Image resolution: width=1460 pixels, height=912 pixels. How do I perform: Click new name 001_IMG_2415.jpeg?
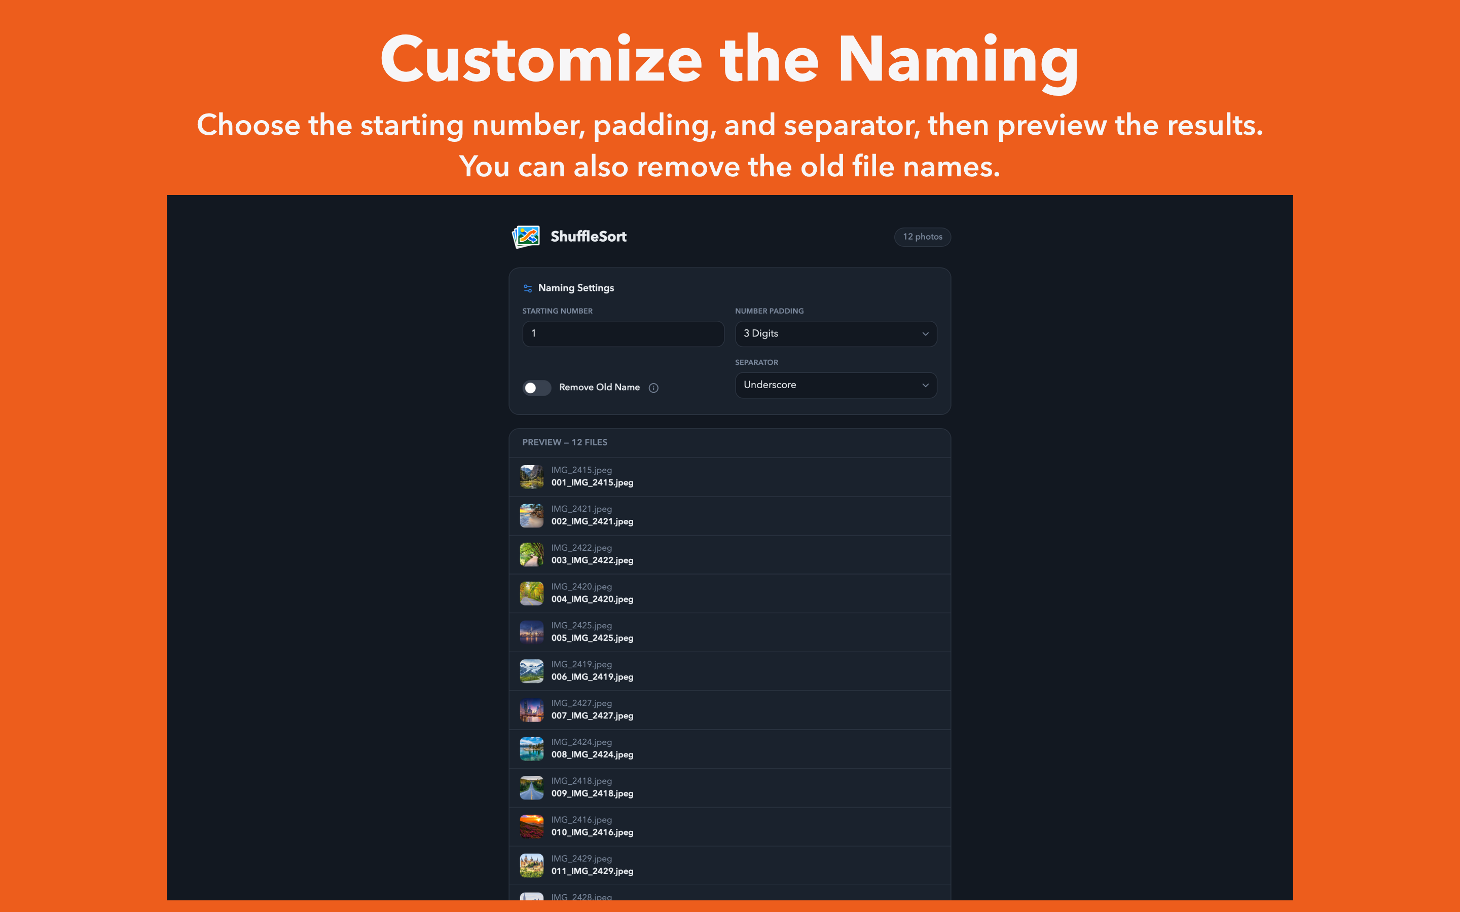click(592, 482)
